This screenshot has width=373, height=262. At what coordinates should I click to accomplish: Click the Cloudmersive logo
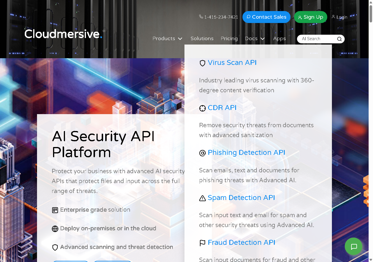tap(65, 34)
